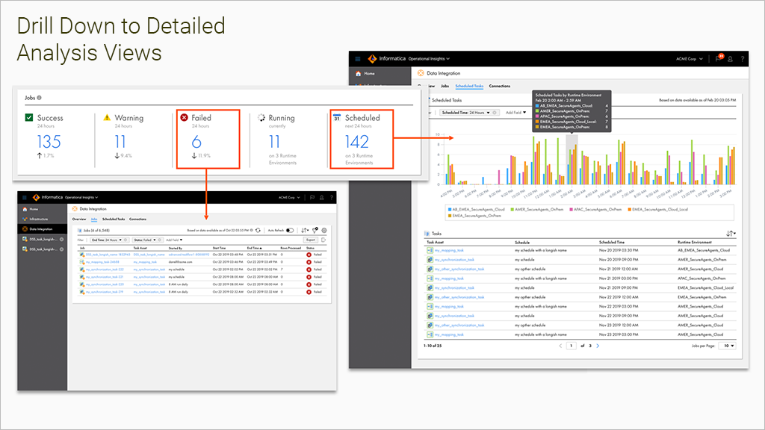Clear the End Time filter
The height and width of the screenshot is (430, 765).
[126, 240]
